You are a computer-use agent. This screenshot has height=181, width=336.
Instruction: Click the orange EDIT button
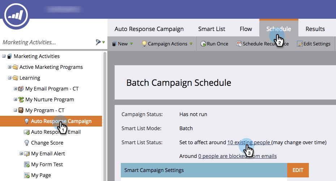[298, 170]
